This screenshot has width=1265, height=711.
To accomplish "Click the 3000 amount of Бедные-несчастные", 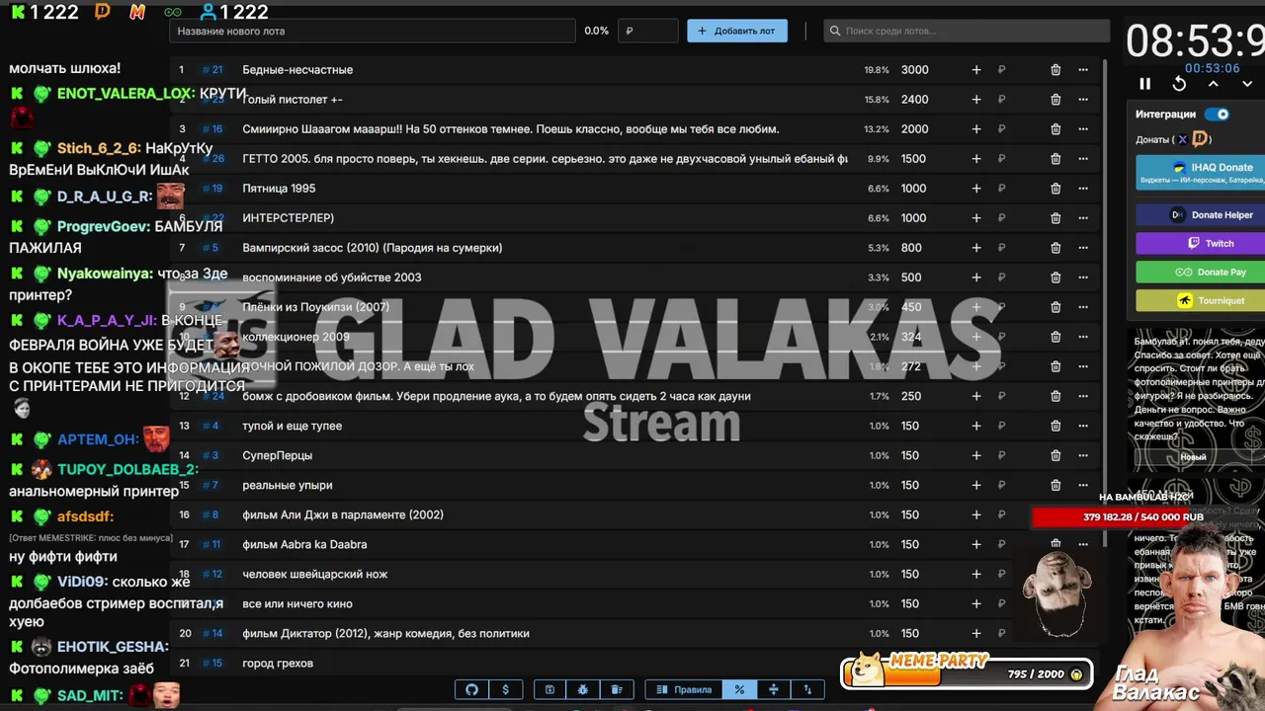I will pyautogui.click(x=915, y=70).
